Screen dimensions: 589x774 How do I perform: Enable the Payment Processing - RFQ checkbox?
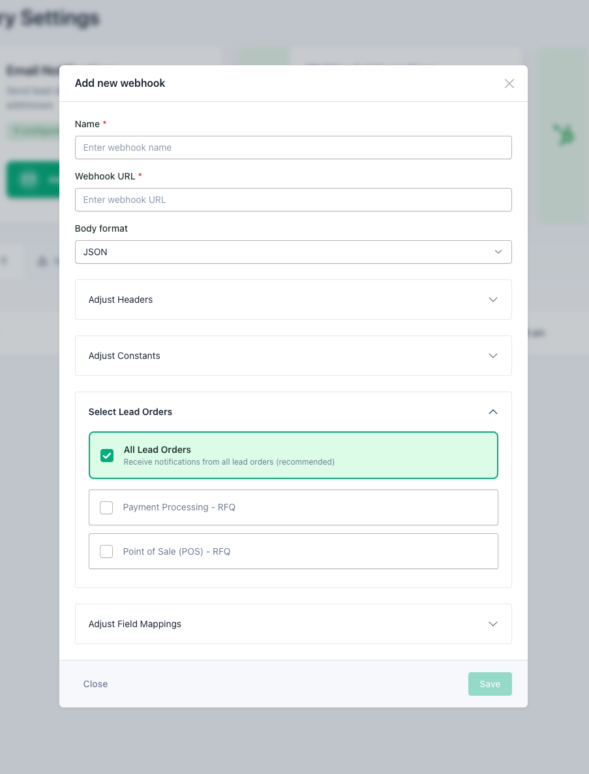(106, 507)
